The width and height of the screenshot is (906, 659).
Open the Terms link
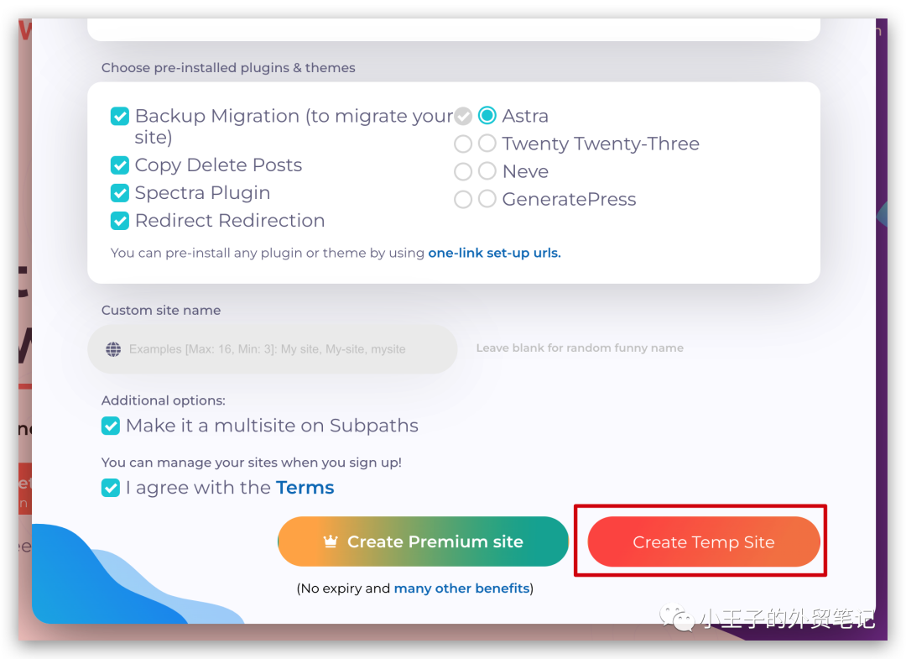click(305, 488)
